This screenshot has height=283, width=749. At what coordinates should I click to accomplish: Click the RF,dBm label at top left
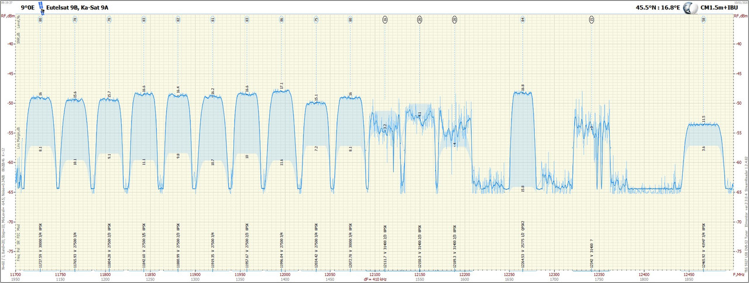(x=8, y=16)
